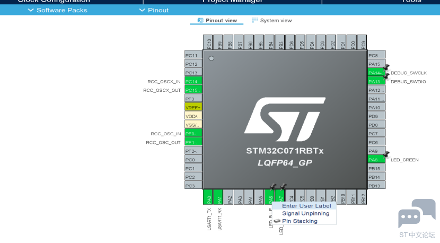This screenshot has height=243, width=440.
Task: Expand the Software Packs dropdown
Action: (x=58, y=10)
